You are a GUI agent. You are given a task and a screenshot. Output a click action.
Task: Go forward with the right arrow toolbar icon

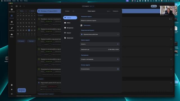click(x=24, y=6)
